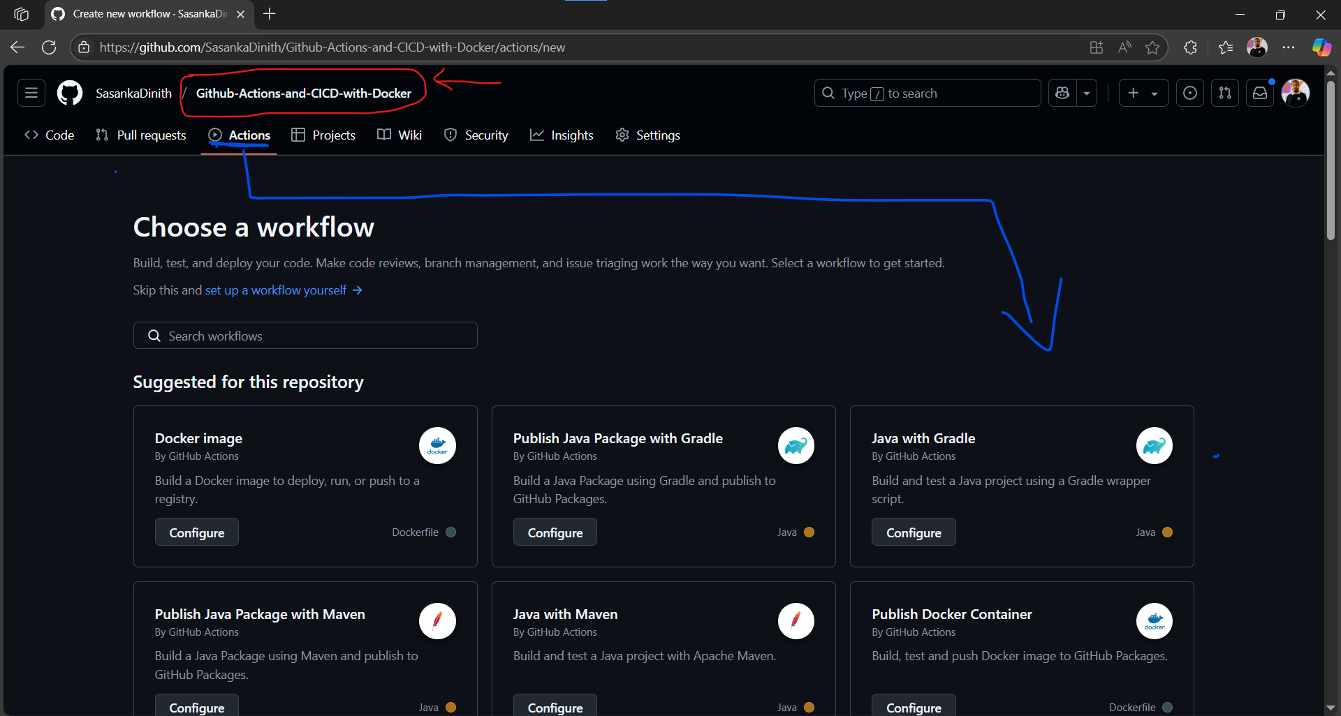Go back with the browser back arrow

[17, 47]
